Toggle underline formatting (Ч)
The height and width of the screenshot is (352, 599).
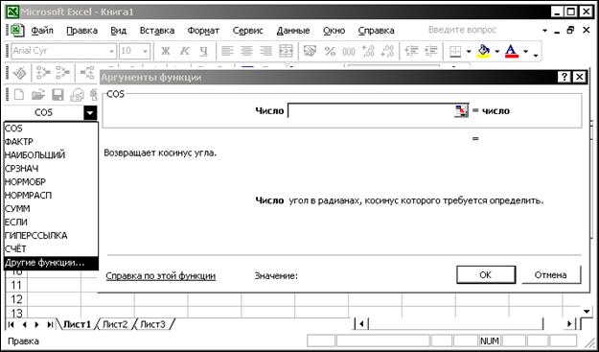(203, 51)
